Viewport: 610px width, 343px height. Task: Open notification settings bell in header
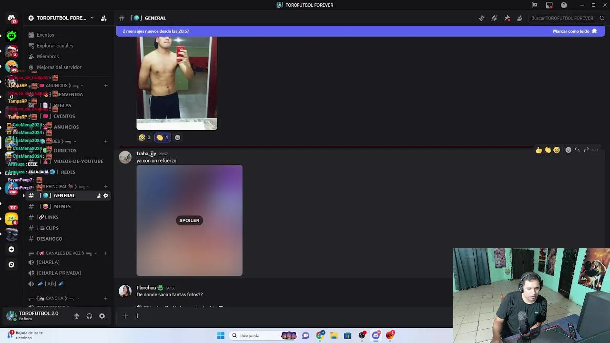point(494,18)
